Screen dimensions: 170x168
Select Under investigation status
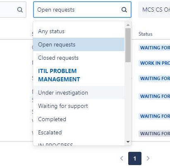click(x=79, y=93)
